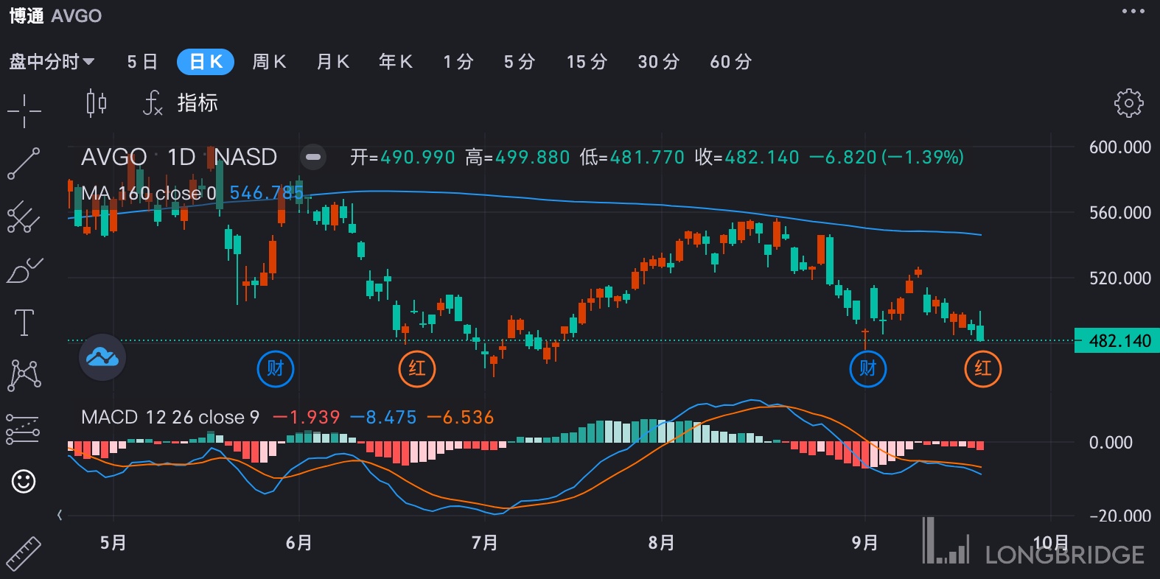This screenshot has width=1160, height=579.
Task: Click the blue cloud chart logo button
Action: [x=102, y=357]
